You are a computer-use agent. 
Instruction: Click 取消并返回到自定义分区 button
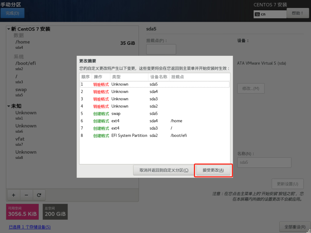(164, 170)
